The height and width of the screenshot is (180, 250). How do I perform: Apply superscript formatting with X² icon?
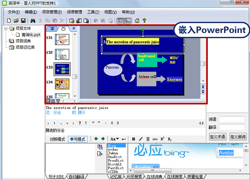coord(162,139)
